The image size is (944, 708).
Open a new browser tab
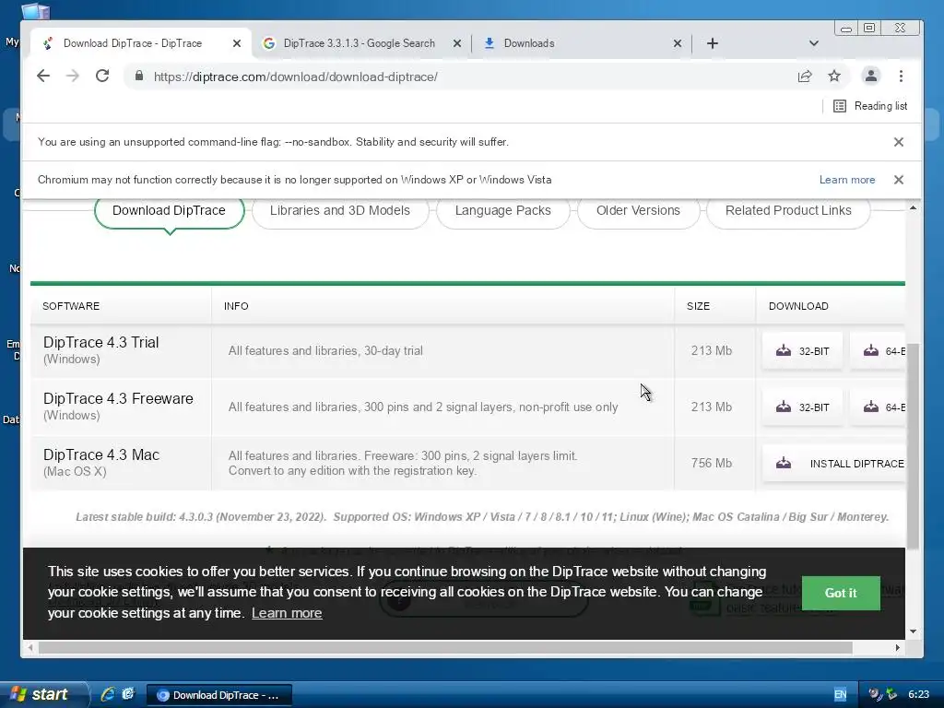click(713, 43)
